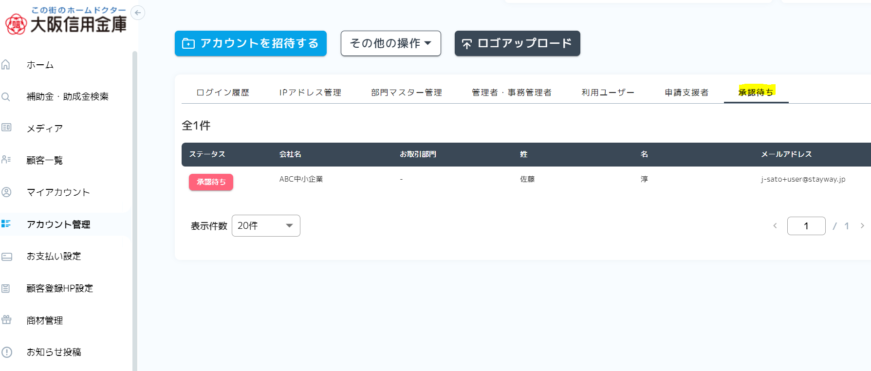Click the red 承認待ち status badge
This screenshot has width=871, height=371.
pyautogui.click(x=211, y=182)
